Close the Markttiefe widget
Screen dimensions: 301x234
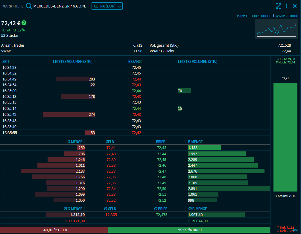(295, 6)
